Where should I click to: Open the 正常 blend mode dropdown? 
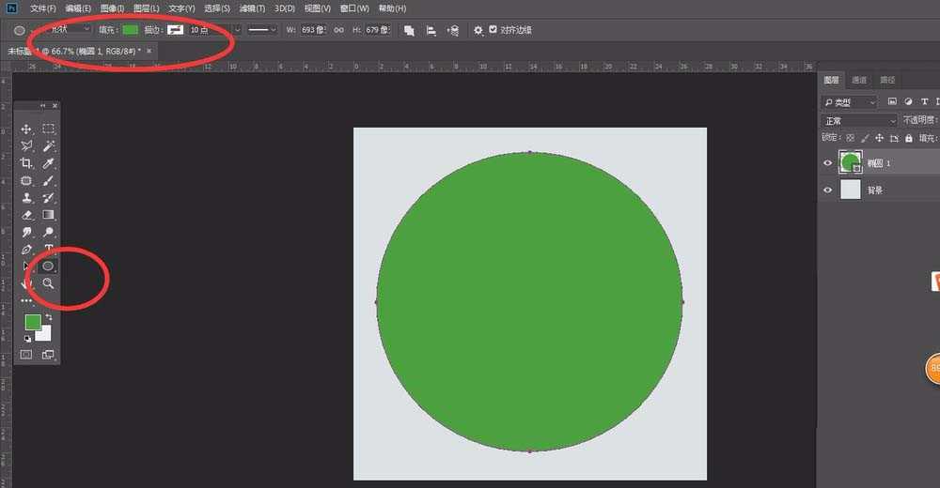tap(859, 121)
